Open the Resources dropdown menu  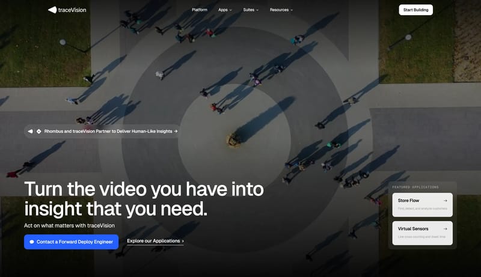pyautogui.click(x=281, y=10)
